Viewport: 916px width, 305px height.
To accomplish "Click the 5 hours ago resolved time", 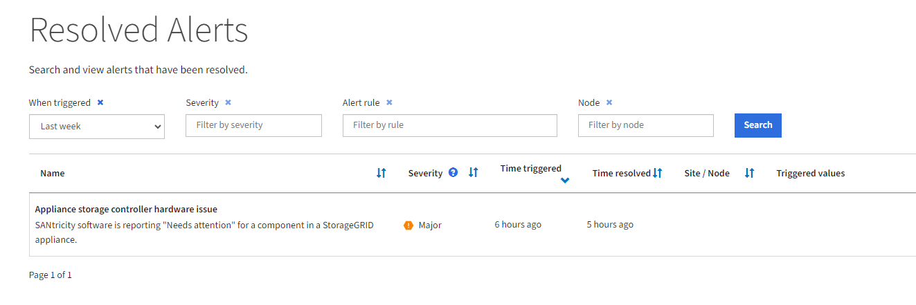I will point(610,225).
